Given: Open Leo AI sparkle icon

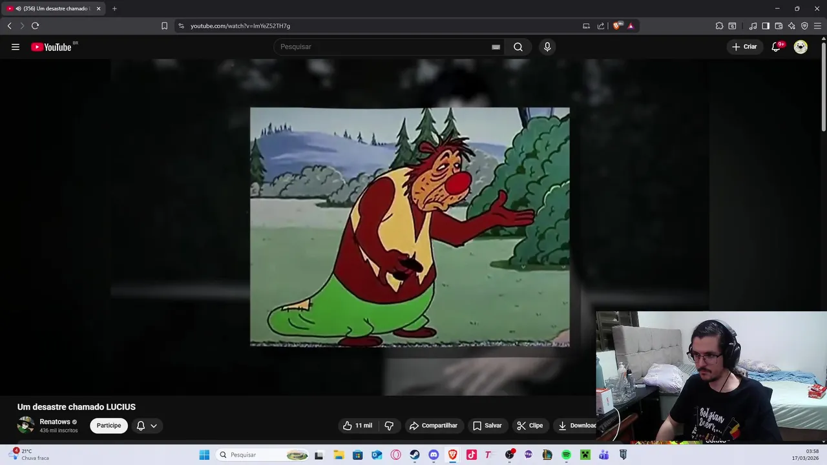Looking at the screenshot, I should pyautogui.click(x=791, y=26).
